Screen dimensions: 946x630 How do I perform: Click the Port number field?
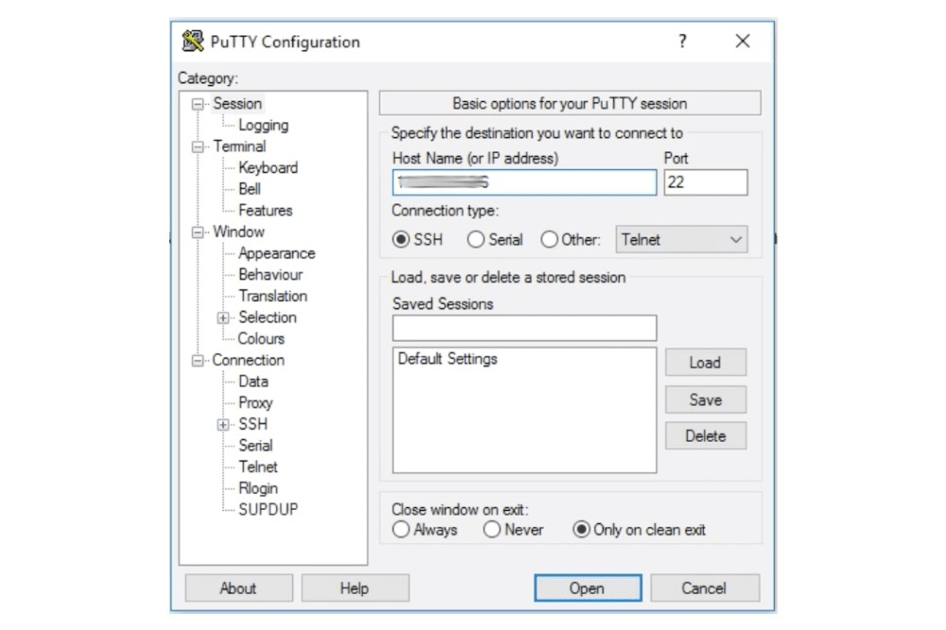(705, 183)
